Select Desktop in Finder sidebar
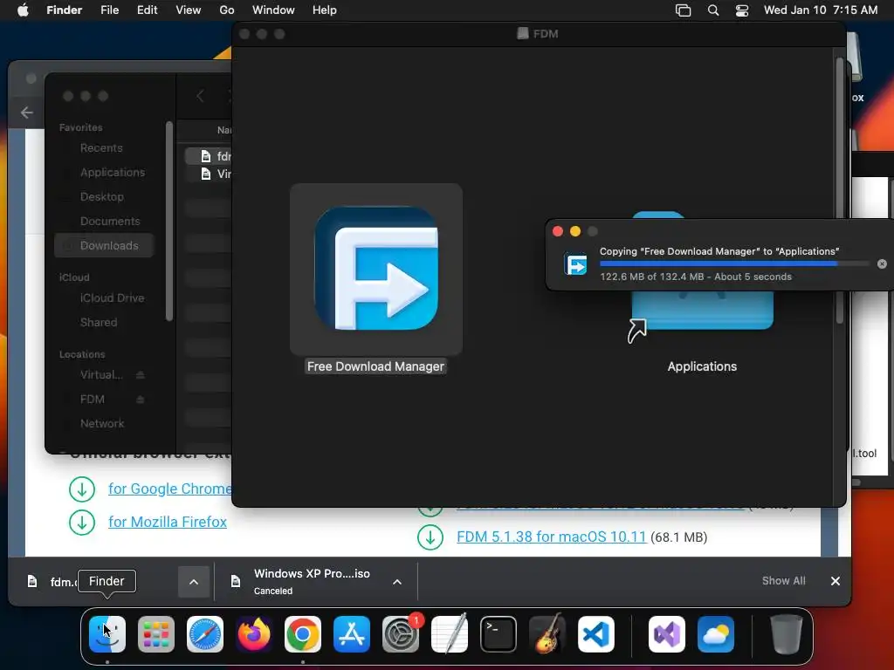Image resolution: width=894 pixels, height=670 pixels. pos(102,196)
